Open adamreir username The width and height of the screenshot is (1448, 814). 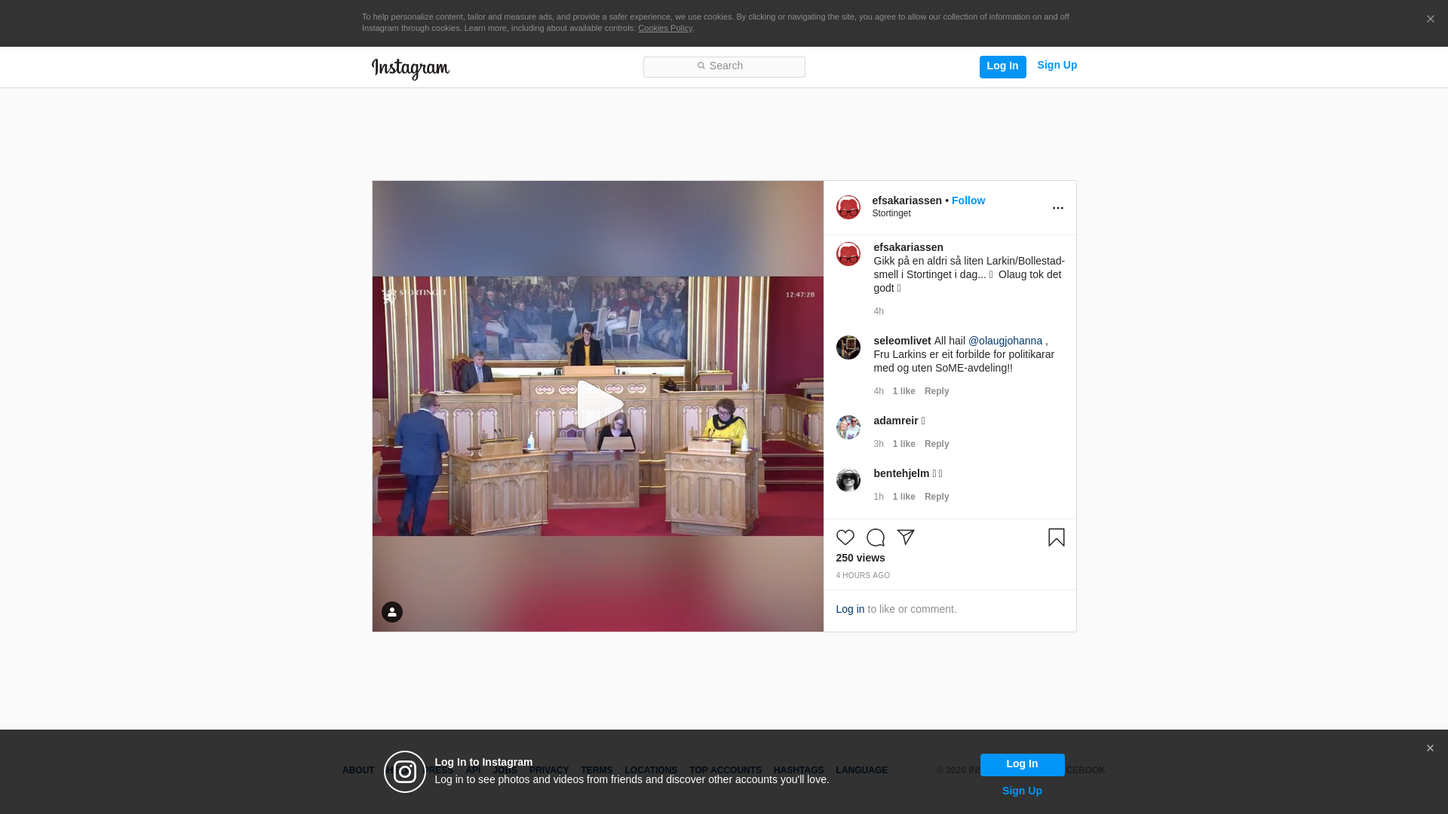pos(896,421)
